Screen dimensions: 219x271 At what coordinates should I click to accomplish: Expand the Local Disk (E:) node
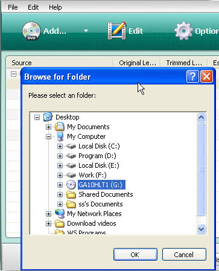tap(60, 165)
